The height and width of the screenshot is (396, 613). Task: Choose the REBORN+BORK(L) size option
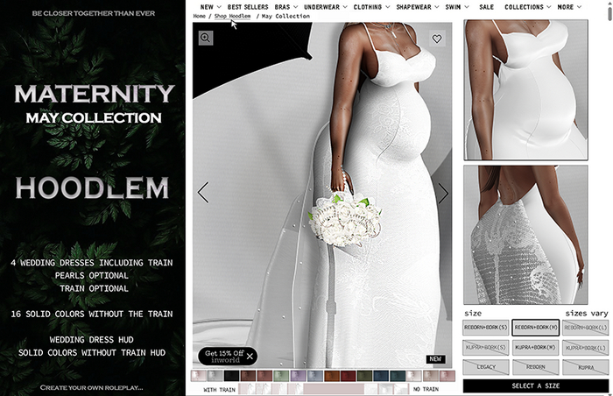[585, 327]
